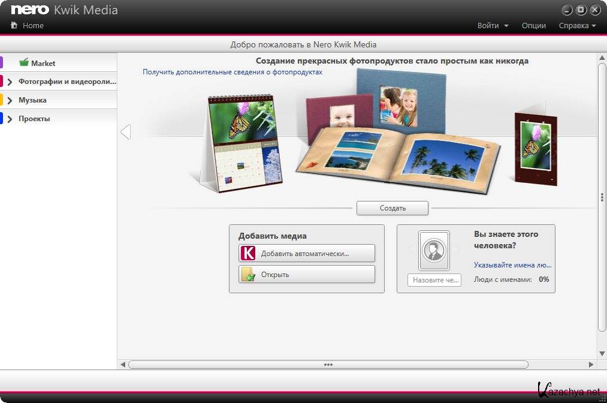607x403 pixels.
Task: Select the butterfly greeting card product
Action: click(535, 147)
